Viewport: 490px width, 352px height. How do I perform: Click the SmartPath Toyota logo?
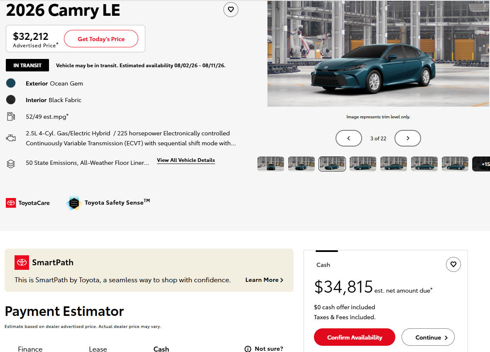(x=22, y=262)
